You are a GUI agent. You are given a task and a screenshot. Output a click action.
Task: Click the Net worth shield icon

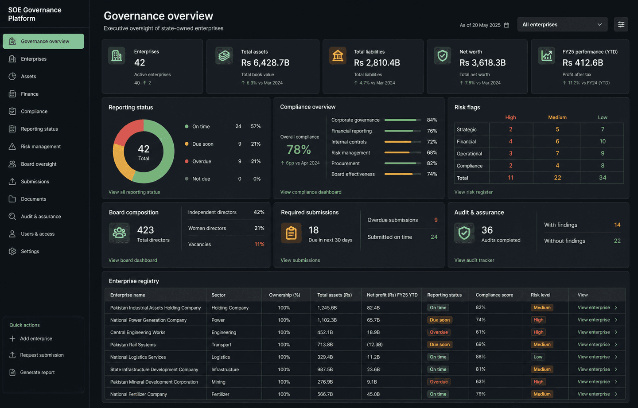tap(442, 56)
